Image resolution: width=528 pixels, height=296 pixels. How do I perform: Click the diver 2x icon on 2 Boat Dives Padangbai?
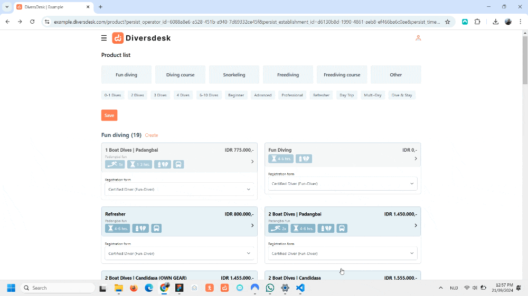tap(278, 229)
